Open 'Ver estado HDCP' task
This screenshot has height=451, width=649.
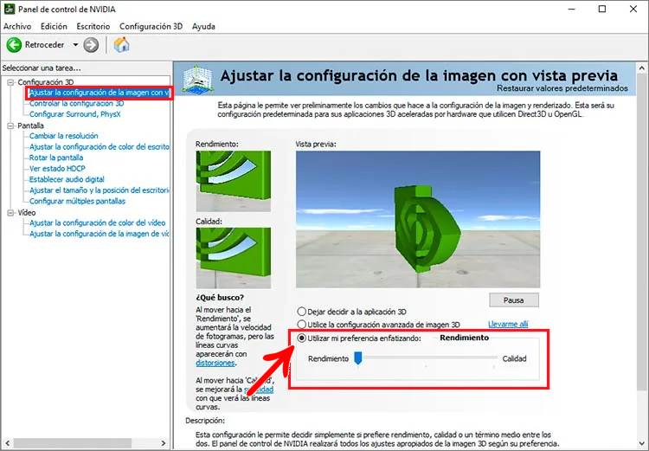pyautogui.click(x=57, y=169)
